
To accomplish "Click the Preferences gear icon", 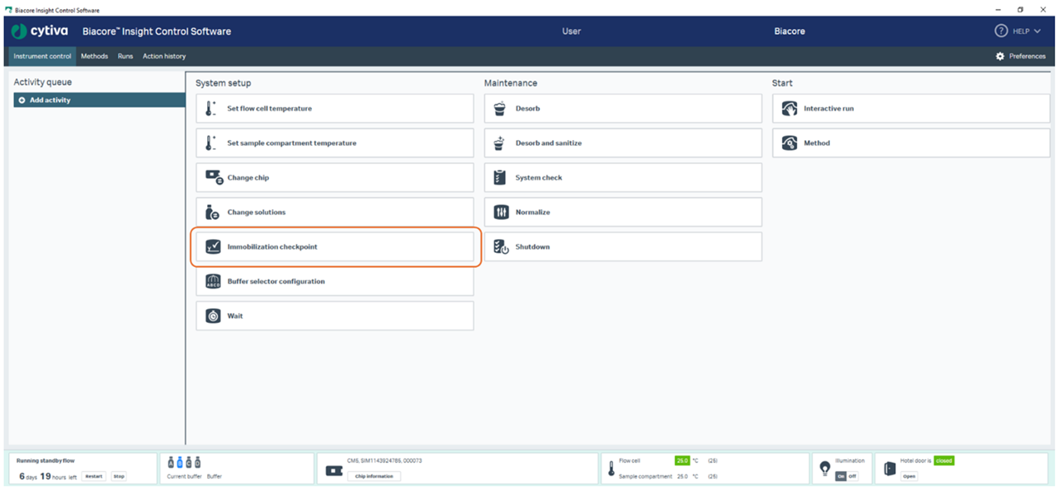I will click(x=1000, y=56).
